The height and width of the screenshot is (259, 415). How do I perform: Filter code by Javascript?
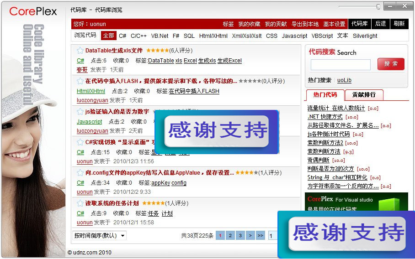[294, 36]
